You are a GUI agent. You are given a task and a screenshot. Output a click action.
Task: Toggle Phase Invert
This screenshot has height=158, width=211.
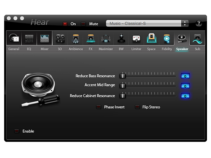[x=98, y=107]
